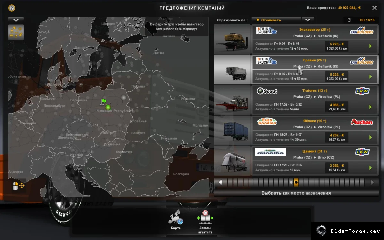
Task: Go to next page of offers
Action: (x=372, y=182)
